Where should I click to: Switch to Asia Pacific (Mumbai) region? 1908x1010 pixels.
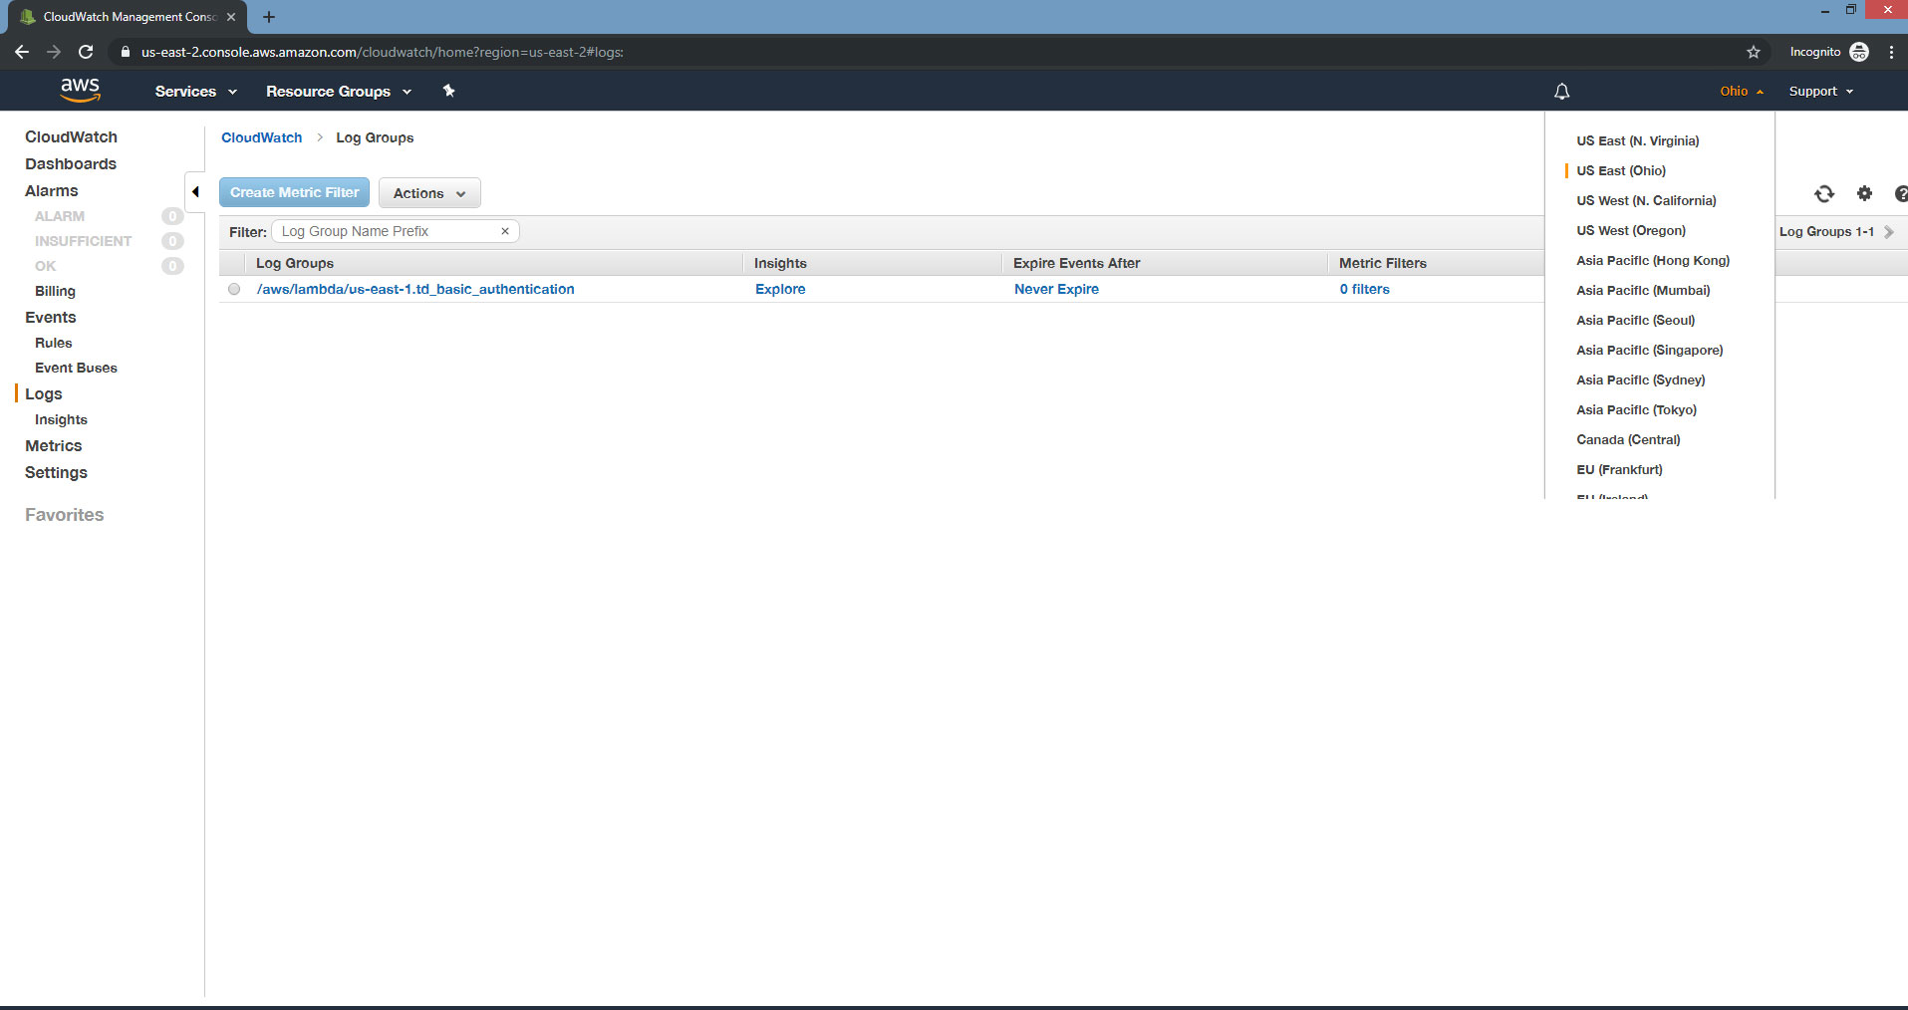[x=1643, y=291]
